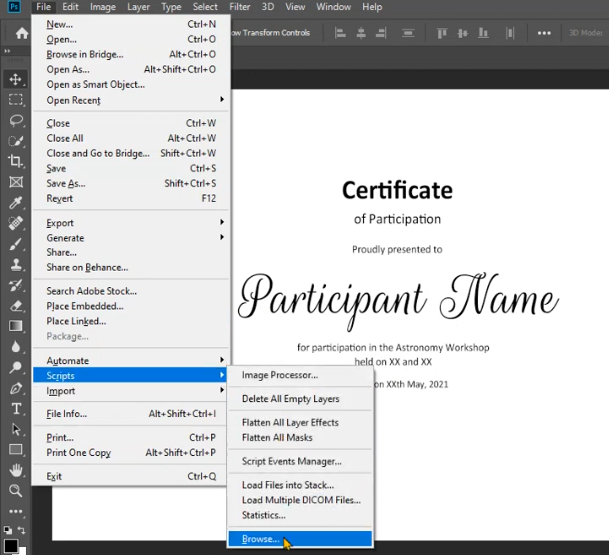
Task: Click Image Processor in Scripts
Action: click(x=279, y=375)
